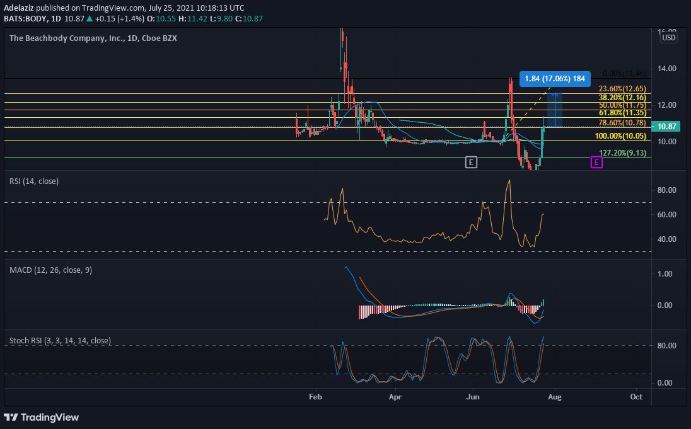Click the current price tag 10.87
The image size is (691, 429).
pos(667,127)
